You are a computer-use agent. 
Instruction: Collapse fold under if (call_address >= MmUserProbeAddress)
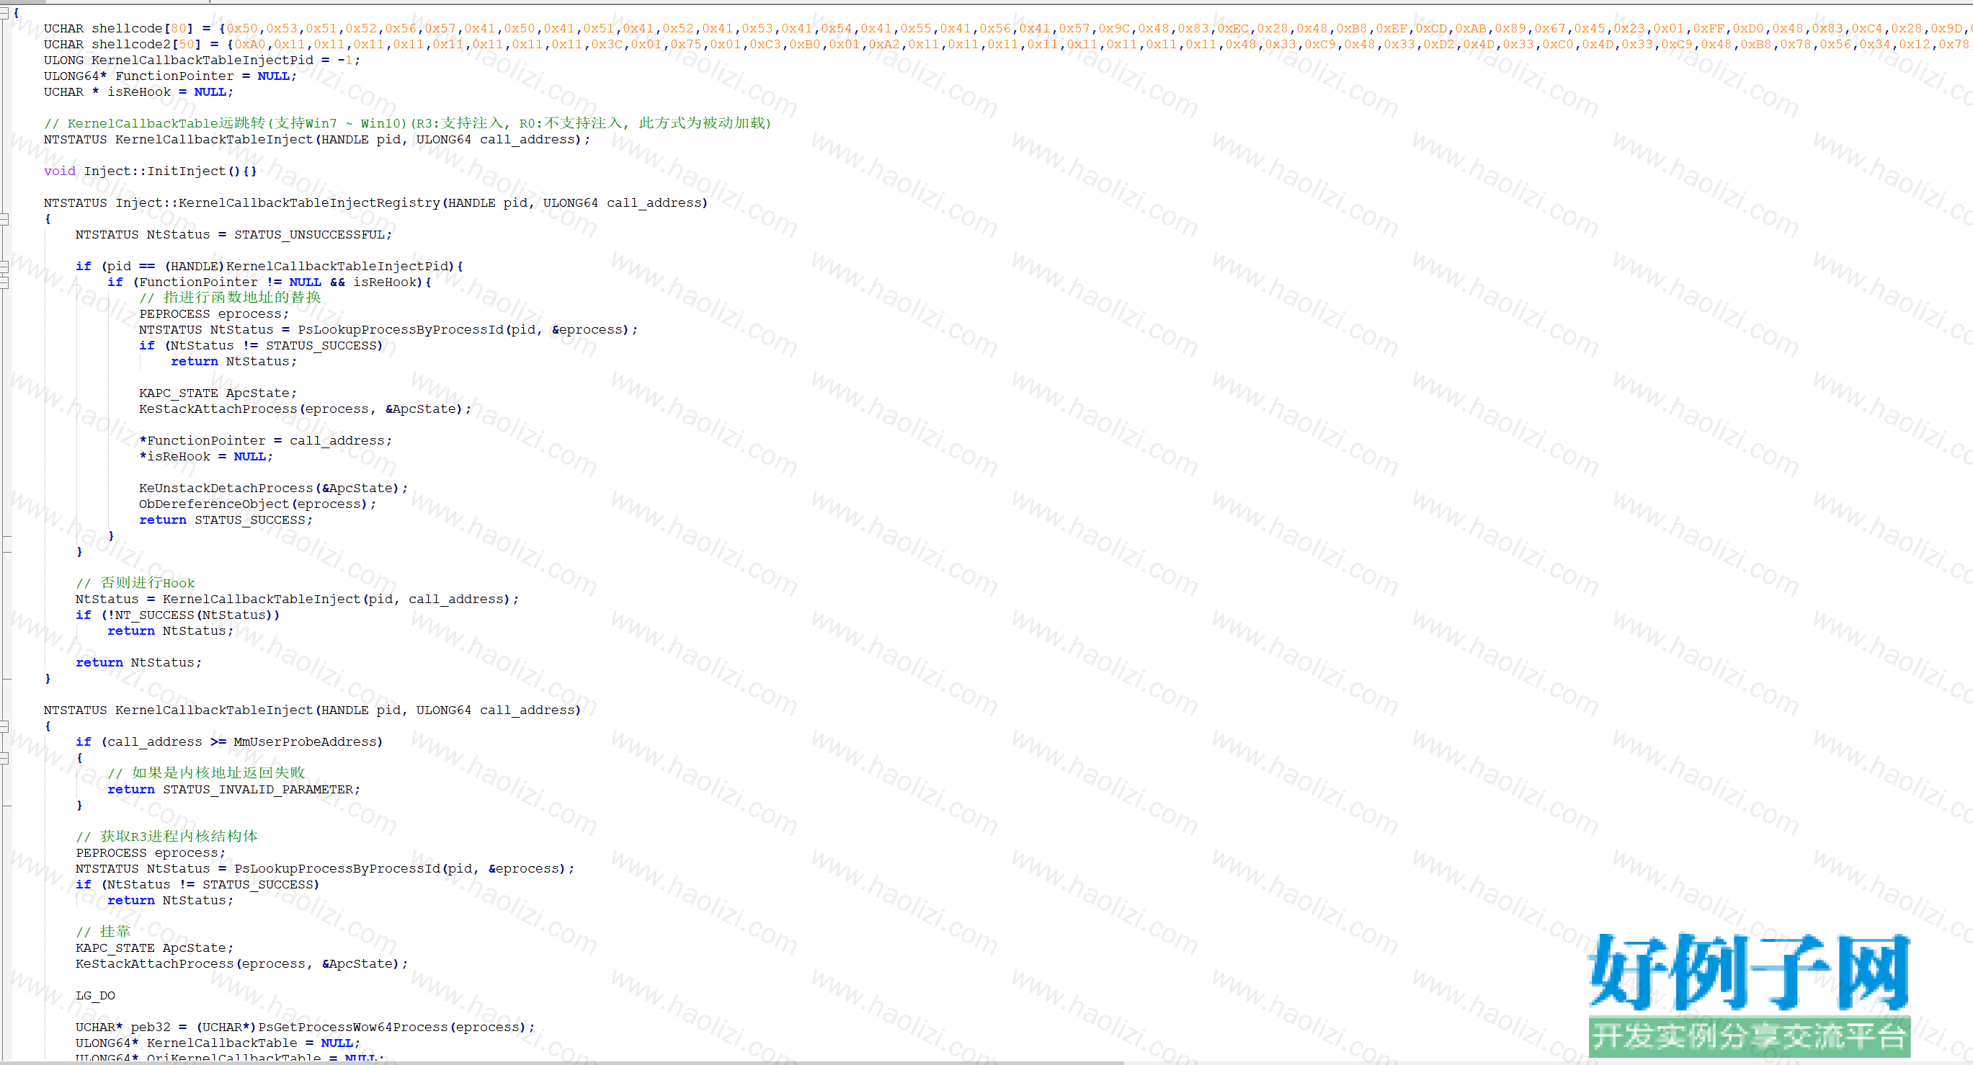[4, 758]
